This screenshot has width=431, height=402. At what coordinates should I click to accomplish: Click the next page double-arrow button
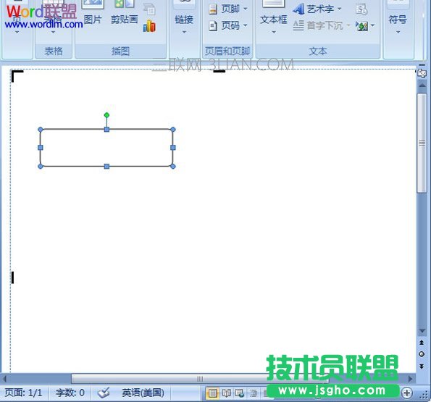(x=422, y=367)
